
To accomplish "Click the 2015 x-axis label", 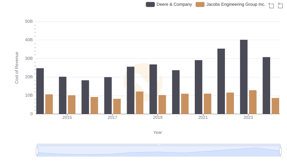I will (x=67, y=117).
